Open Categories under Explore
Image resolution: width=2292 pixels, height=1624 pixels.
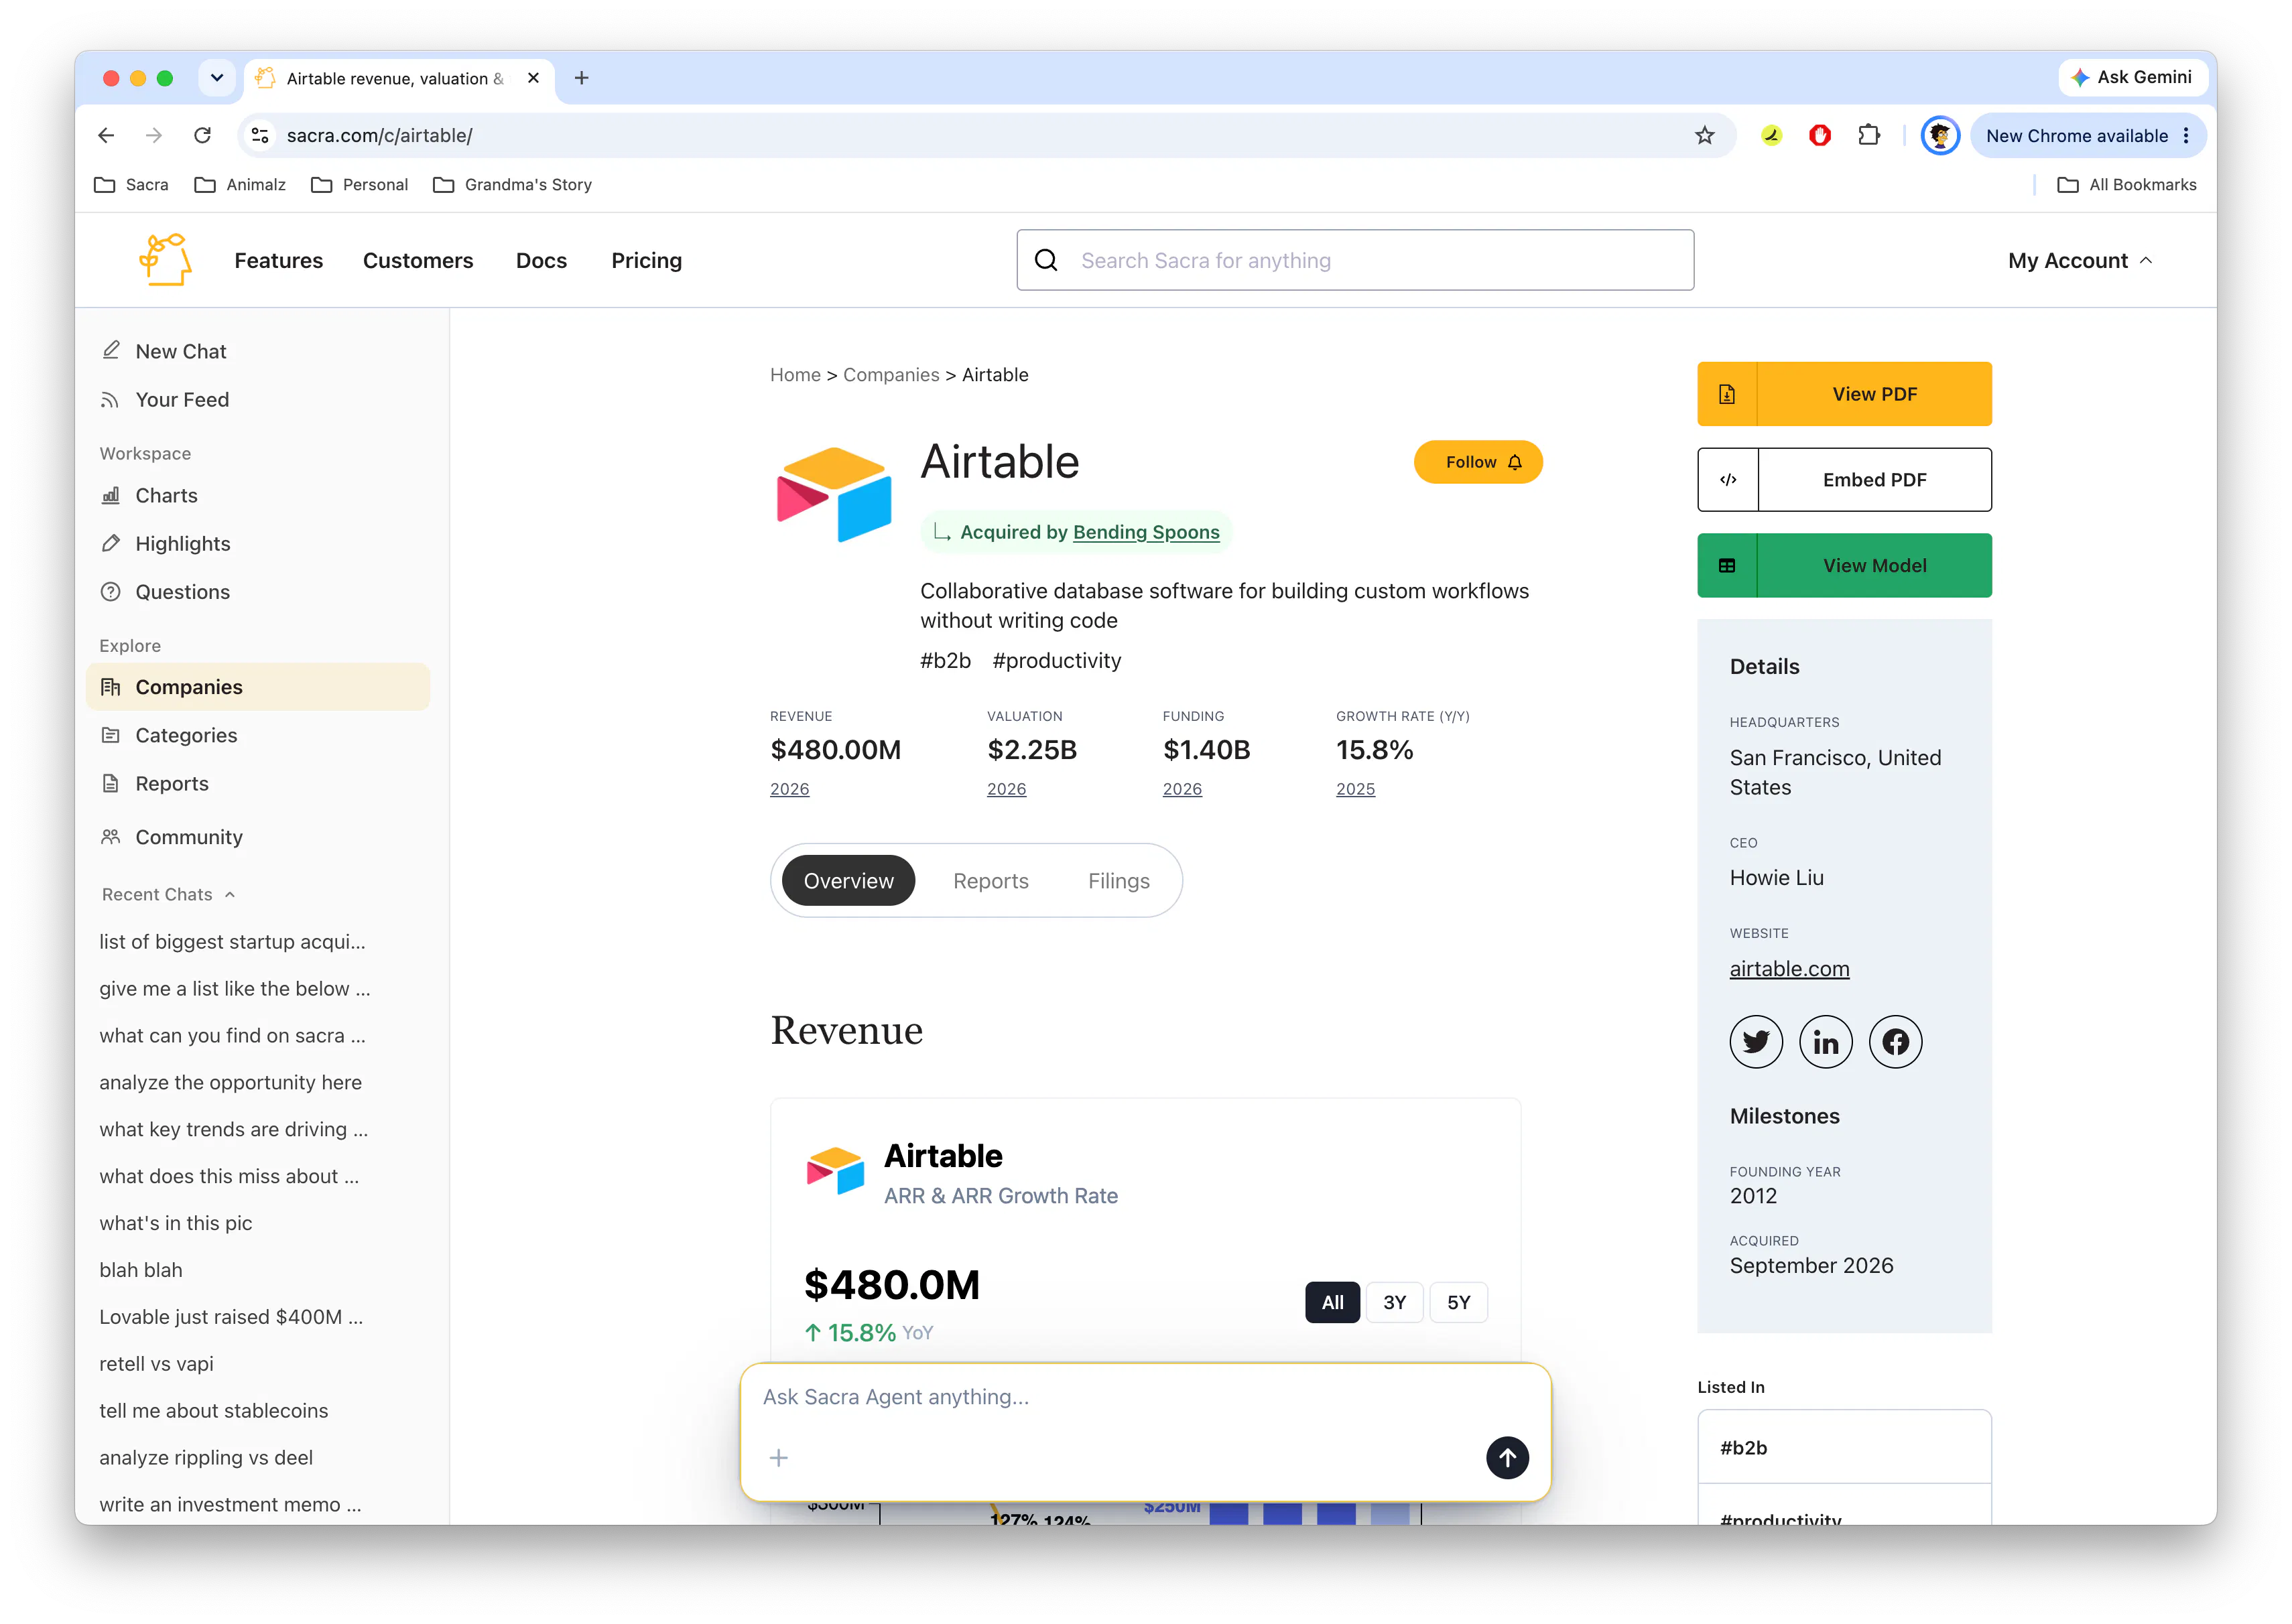click(x=258, y=735)
